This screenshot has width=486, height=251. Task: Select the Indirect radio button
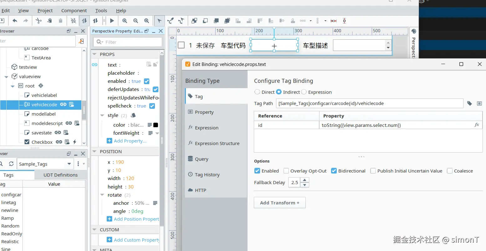279,92
